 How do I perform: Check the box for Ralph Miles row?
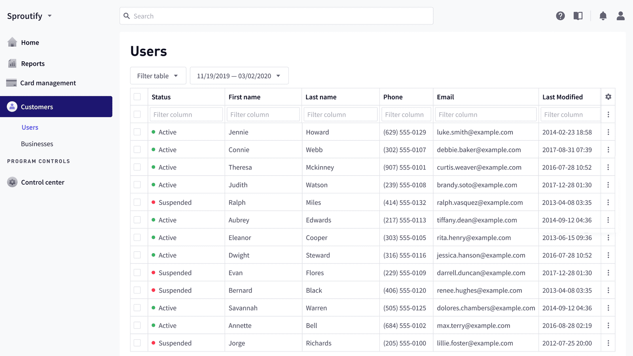click(x=137, y=202)
